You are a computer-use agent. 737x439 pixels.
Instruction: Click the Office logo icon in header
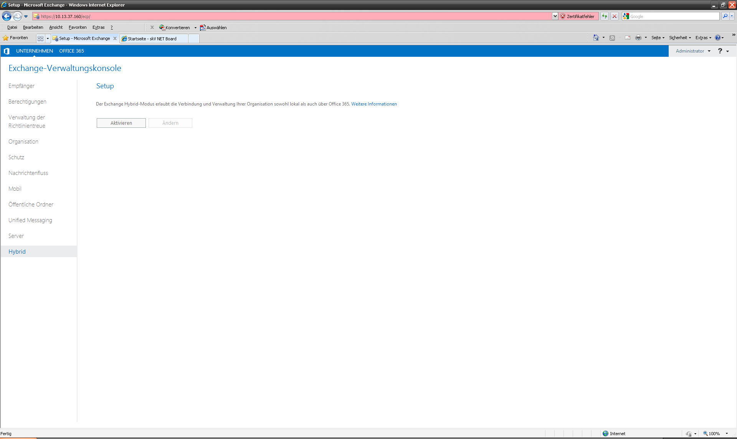coord(7,51)
